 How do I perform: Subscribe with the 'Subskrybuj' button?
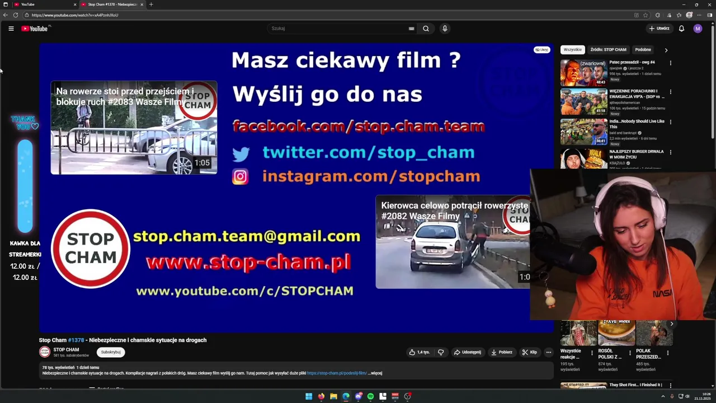tap(111, 352)
